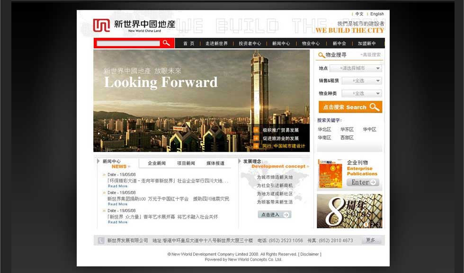
Task: Click 为地方建成新社区 in the concept list
Action: [x=275, y=194]
